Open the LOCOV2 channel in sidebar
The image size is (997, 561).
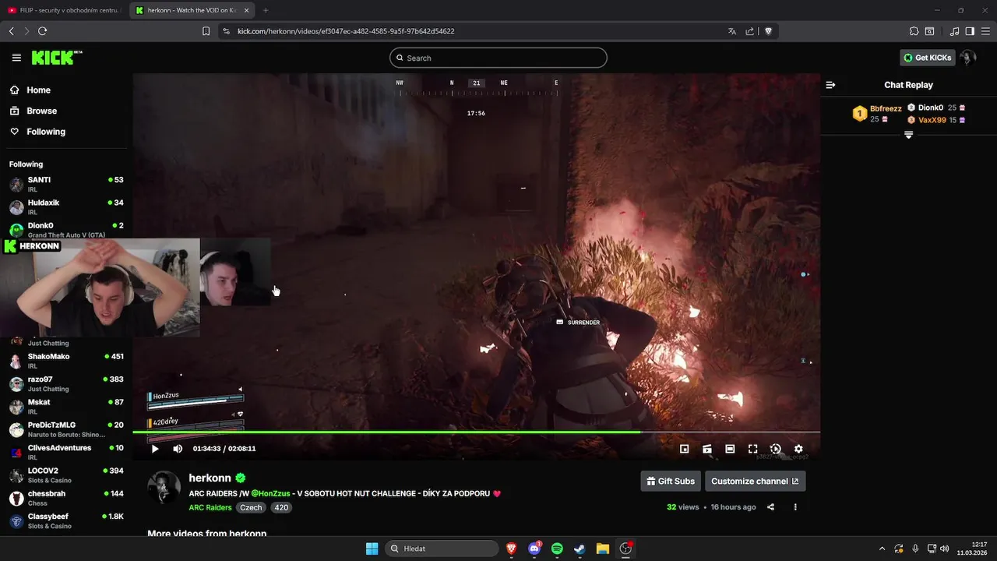tap(66, 475)
